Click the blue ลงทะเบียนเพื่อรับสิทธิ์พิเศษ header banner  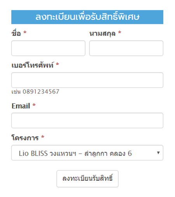click(x=87, y=17)
